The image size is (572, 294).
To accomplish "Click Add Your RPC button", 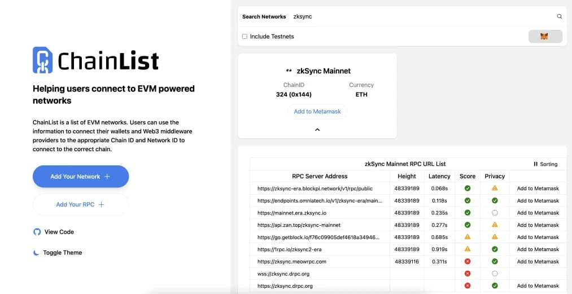I will (x=81, y=205).
